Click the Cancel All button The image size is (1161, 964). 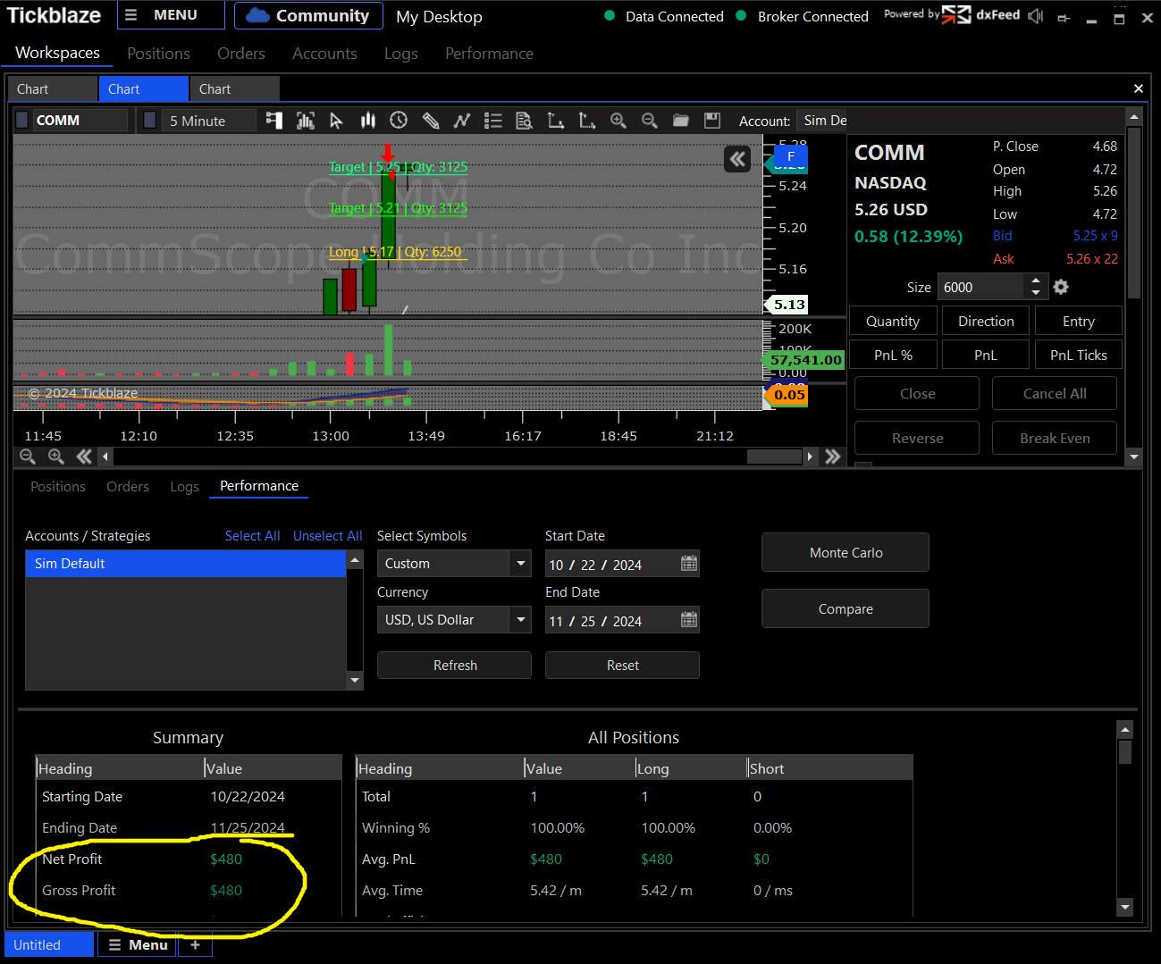click(x=1055, y=394)
